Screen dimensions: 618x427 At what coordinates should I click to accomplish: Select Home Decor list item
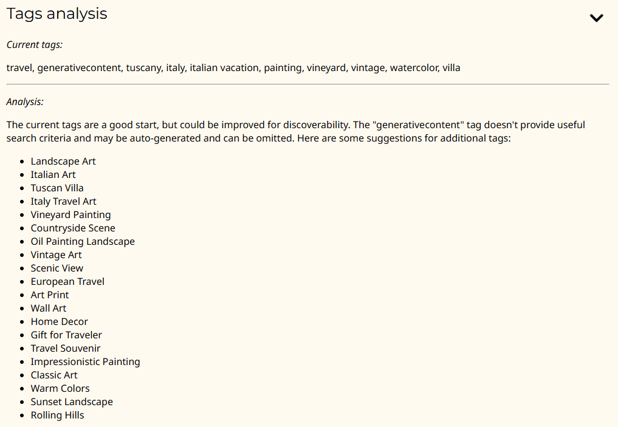(x=59, y=321)
